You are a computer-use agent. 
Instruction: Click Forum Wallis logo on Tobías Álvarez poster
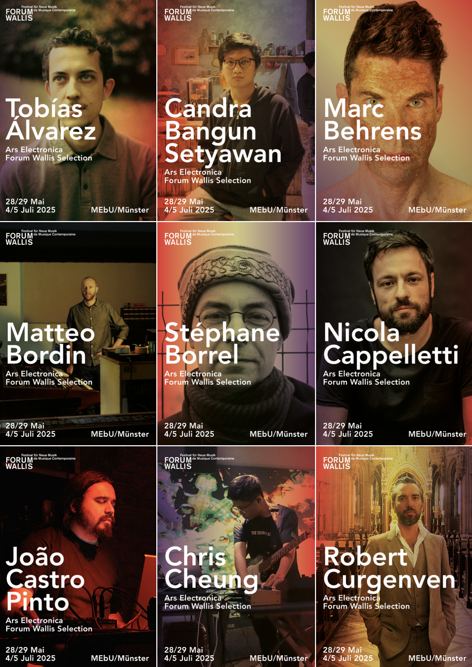[41, 13]
